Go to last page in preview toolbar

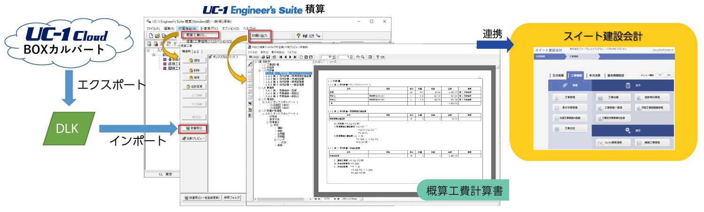pyautogui.click(x=294, y=57)
